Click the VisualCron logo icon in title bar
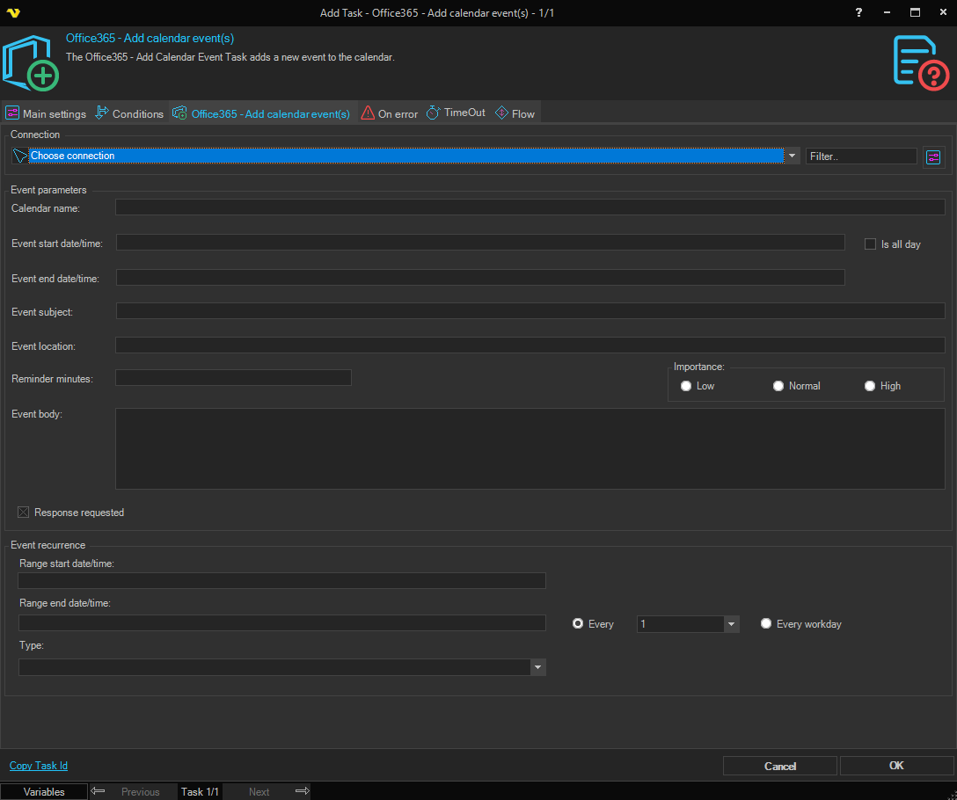The height and width of the screenshot is (800, 957). 13,13
